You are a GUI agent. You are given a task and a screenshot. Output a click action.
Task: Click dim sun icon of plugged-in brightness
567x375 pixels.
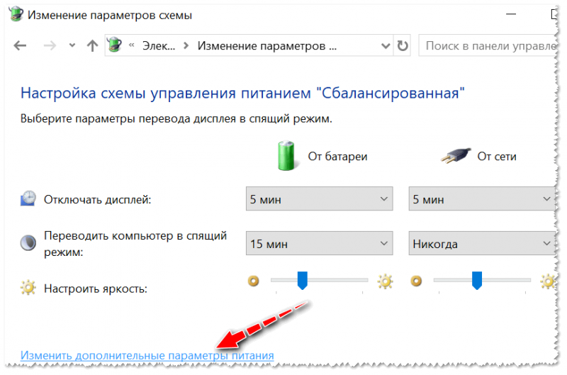416,281
